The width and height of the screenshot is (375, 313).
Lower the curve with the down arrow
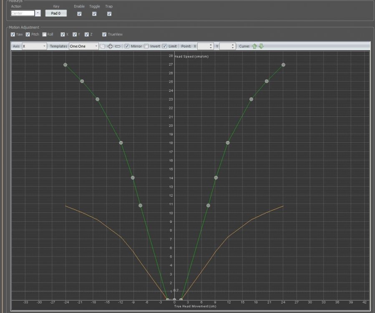click(262, 46)
